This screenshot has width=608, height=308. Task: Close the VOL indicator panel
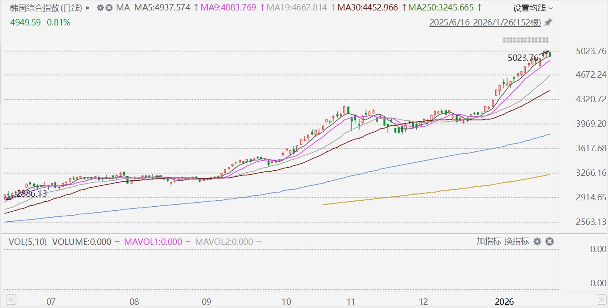tap(549, 241)
